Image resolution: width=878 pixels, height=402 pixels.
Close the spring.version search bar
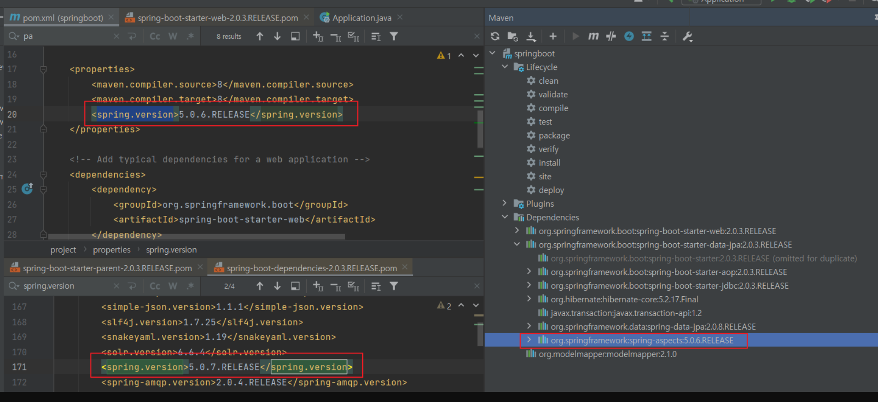coord(477,286)
